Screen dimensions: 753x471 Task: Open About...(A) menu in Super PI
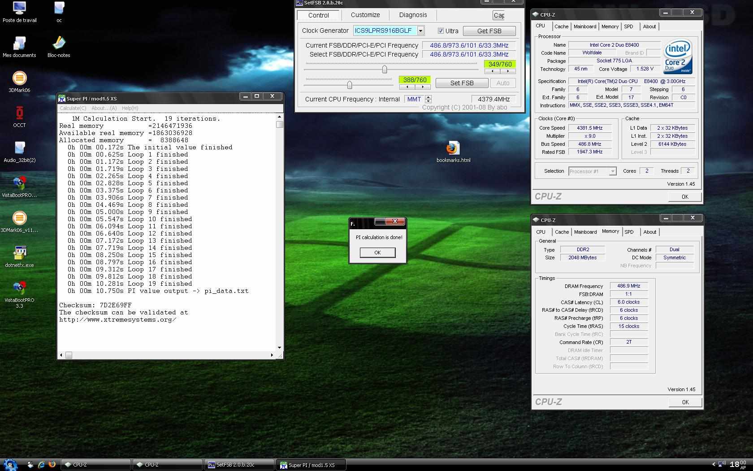coord(104,108)
